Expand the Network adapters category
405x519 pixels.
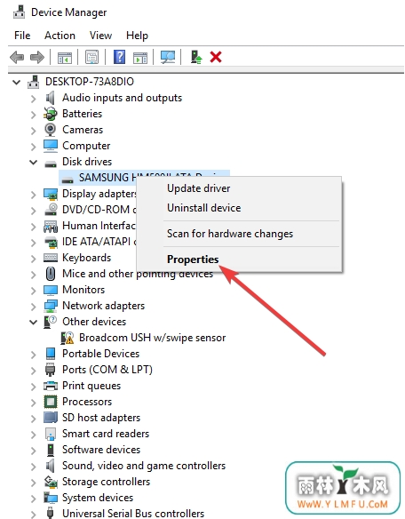34,307
